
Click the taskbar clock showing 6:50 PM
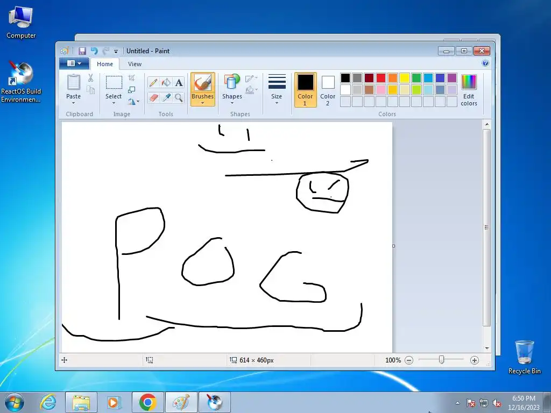coord(524,402)
